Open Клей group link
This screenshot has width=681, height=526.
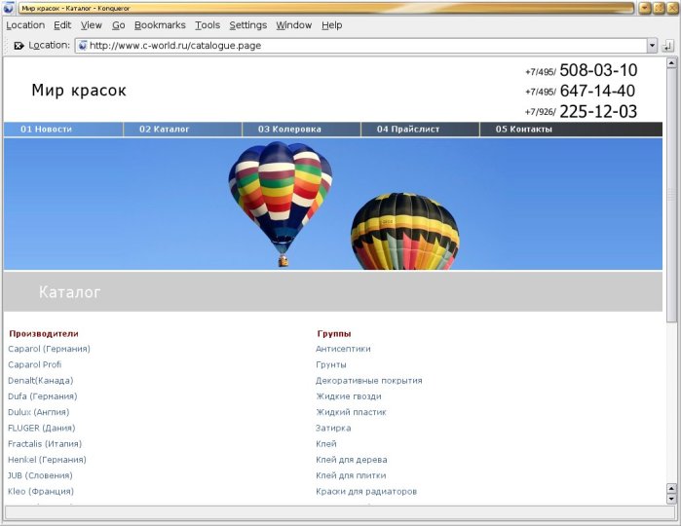click(x=326, y=443)
